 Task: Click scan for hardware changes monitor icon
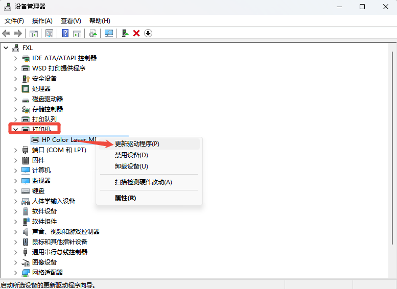click(x=109, y=33)
